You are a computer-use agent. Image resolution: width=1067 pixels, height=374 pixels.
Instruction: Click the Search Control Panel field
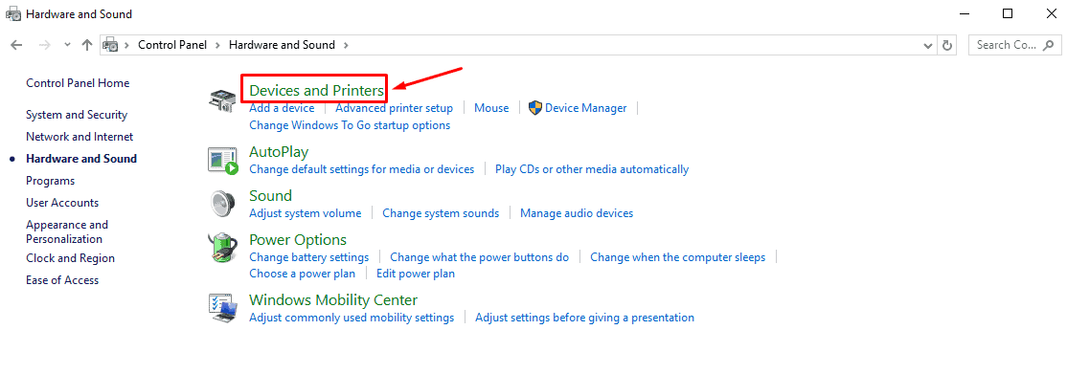point(1014,45)
